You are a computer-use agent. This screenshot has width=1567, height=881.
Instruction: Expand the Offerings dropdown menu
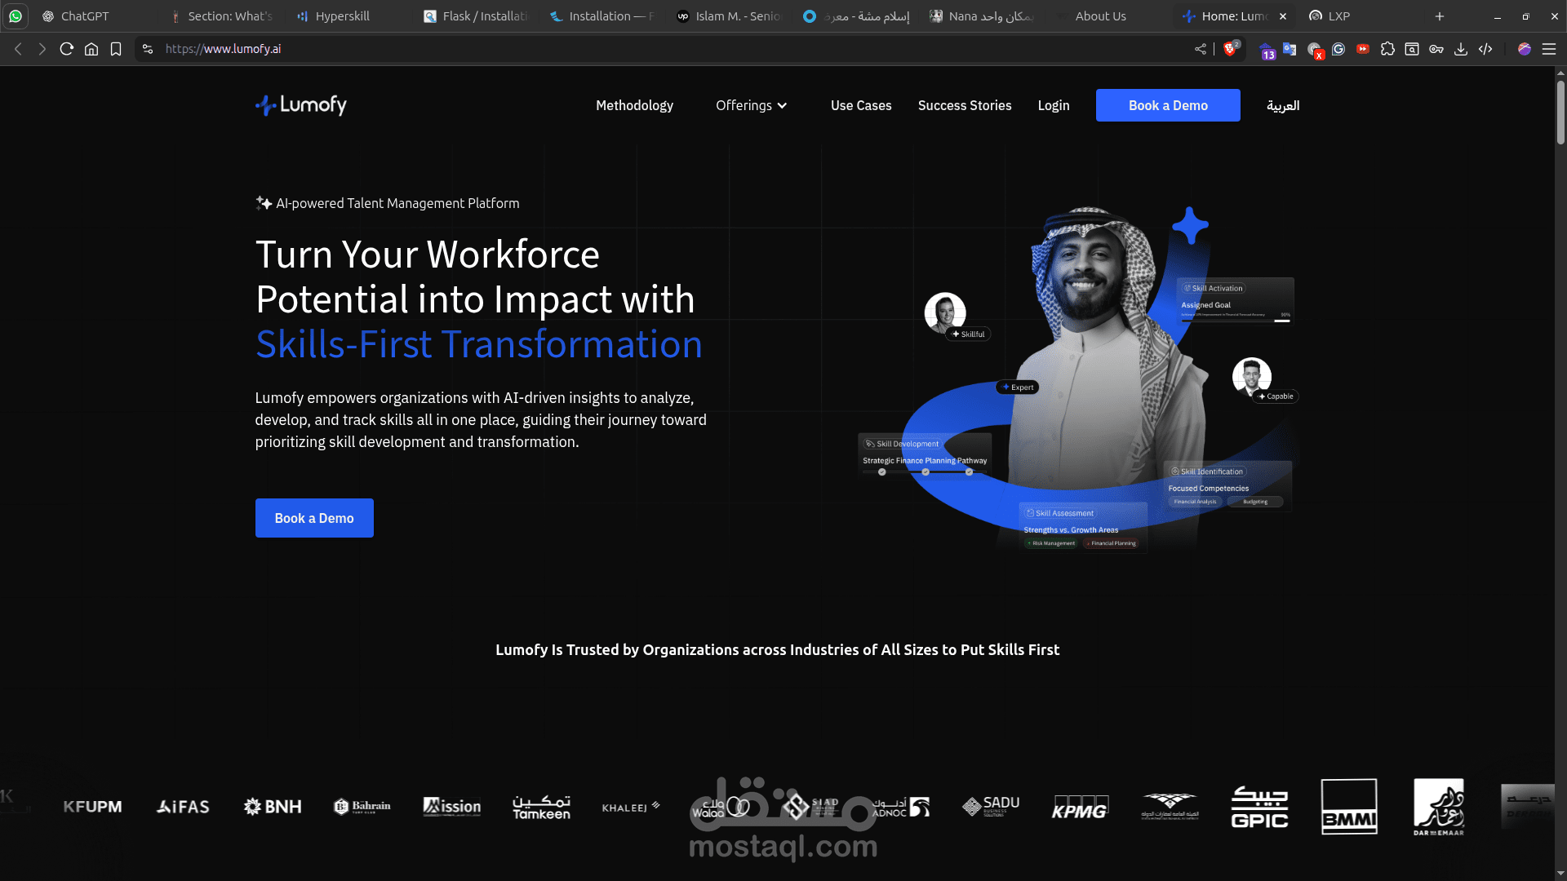pyautogui.click(x=751, y=105)
